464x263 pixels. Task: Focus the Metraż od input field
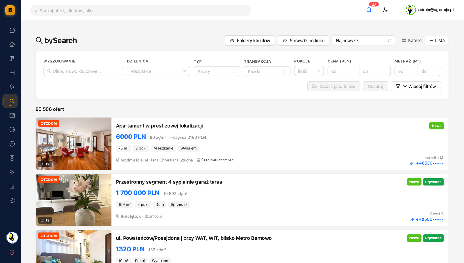[x=406, y=71]
